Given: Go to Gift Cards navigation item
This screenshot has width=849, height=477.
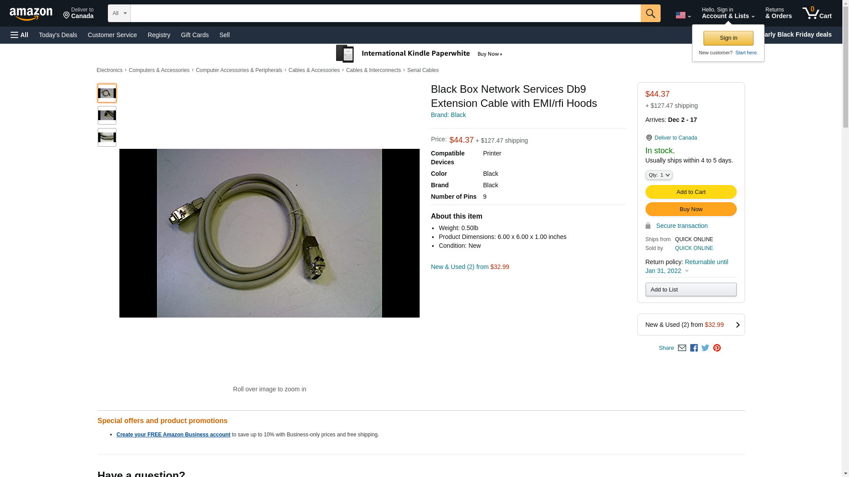Looking at the screenshot, I should 195,35.
